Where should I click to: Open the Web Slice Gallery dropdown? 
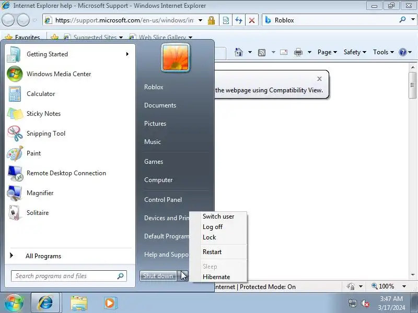pyautogui.click(x=190, y=37)
